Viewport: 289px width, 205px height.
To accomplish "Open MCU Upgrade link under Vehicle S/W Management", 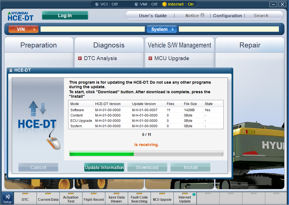I will tap(172, 58).
